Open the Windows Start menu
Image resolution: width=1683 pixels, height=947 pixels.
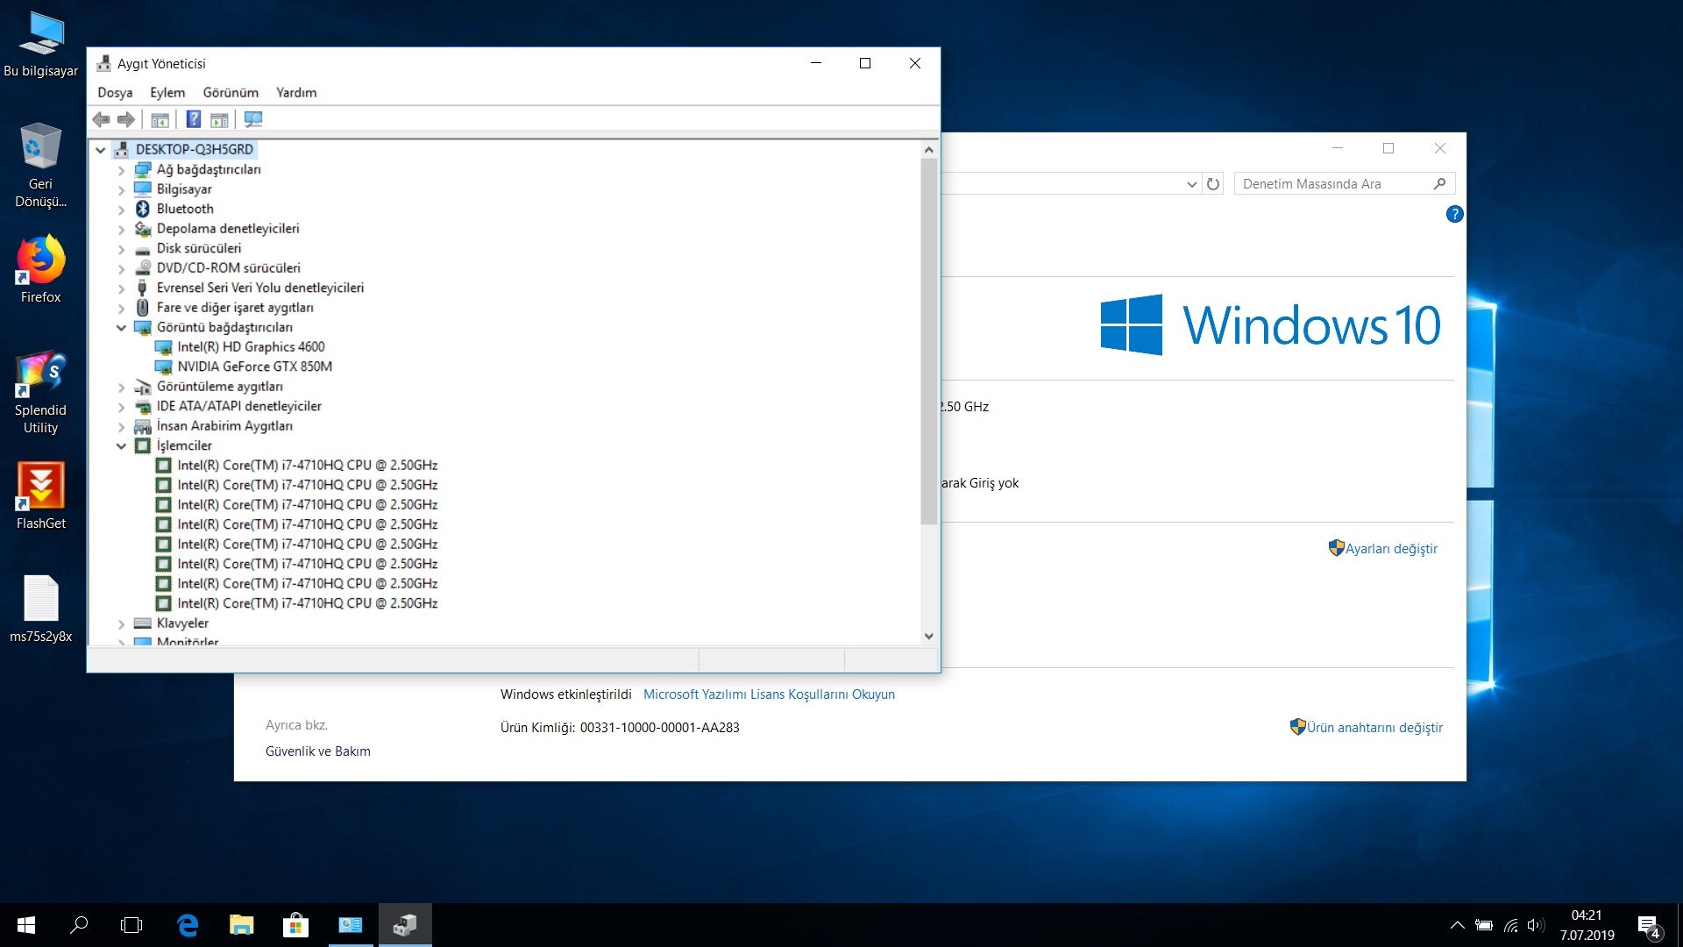click(26, 925)
